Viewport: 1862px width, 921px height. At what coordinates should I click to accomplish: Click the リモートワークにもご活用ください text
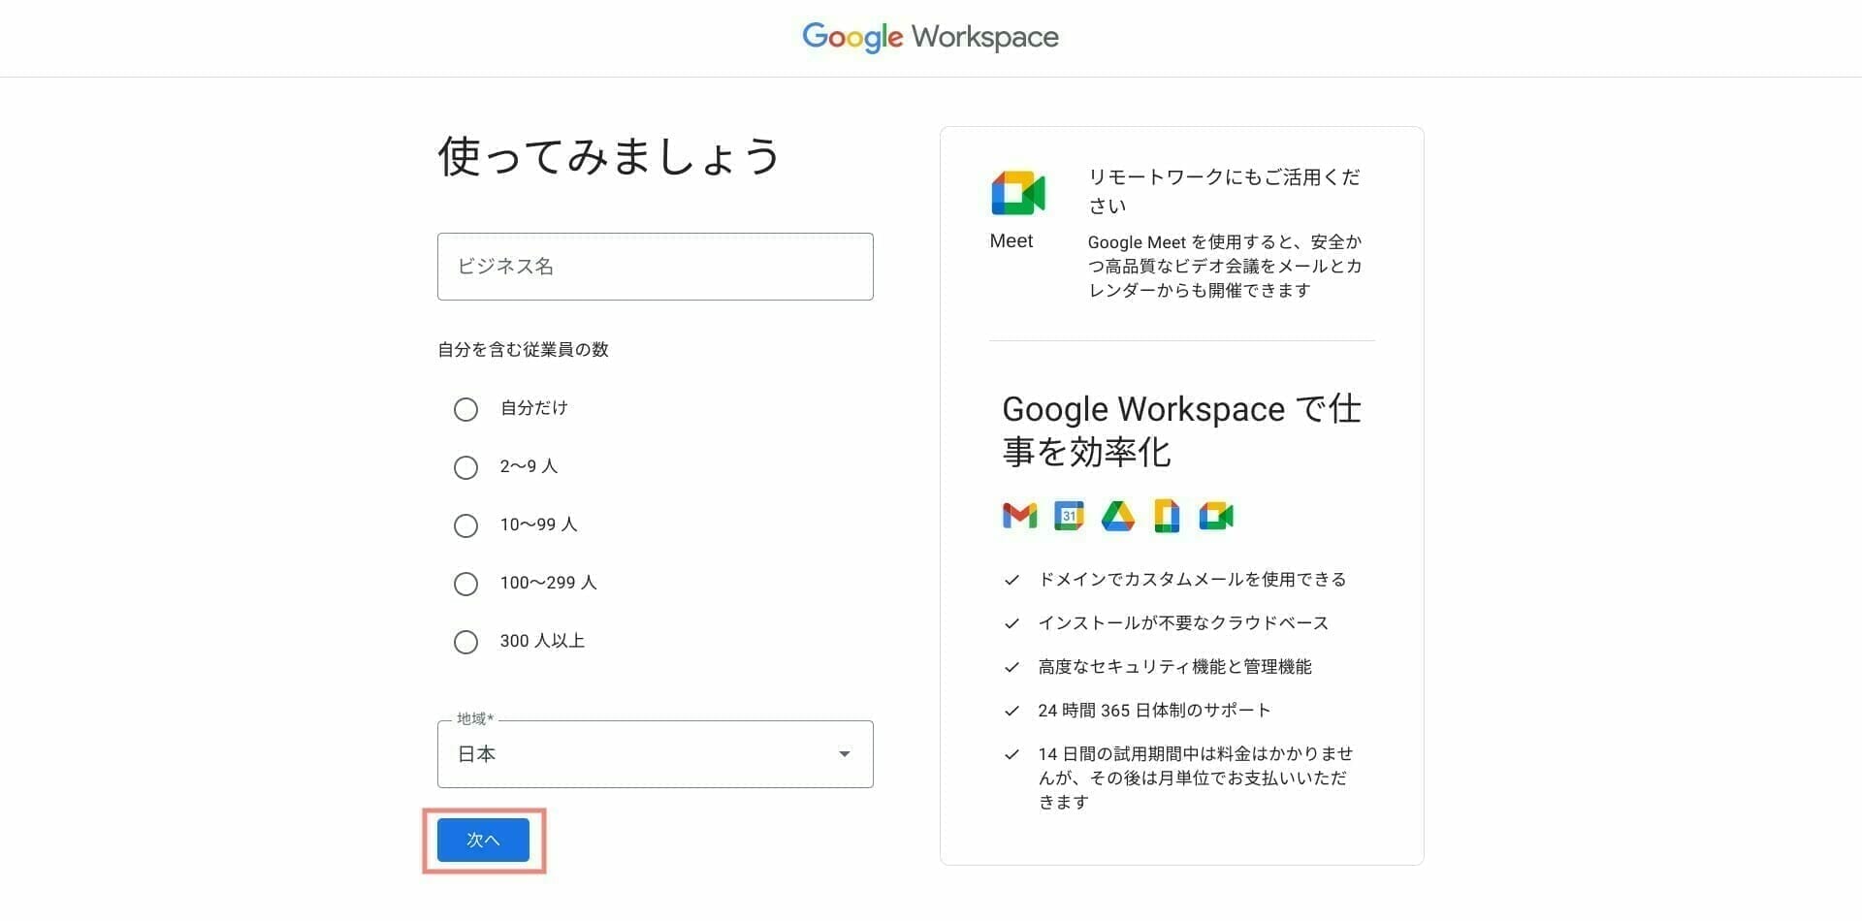(1224, 191)
